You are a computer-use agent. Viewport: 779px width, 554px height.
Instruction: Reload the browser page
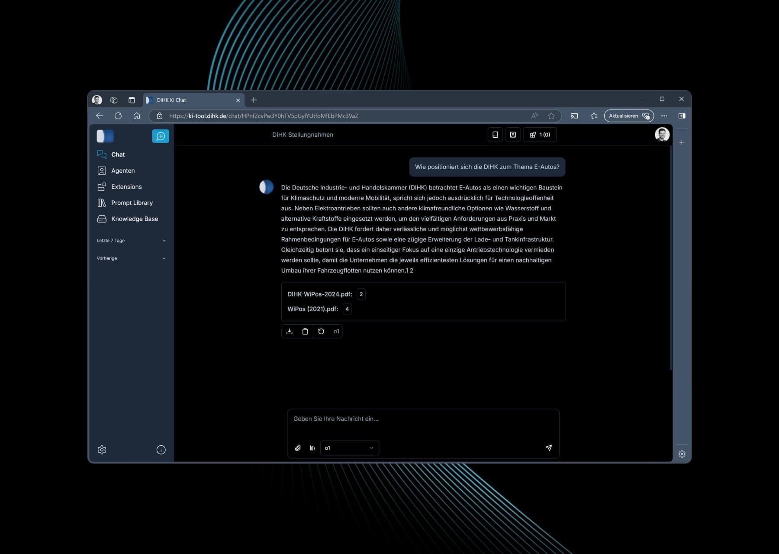[118, 116]
